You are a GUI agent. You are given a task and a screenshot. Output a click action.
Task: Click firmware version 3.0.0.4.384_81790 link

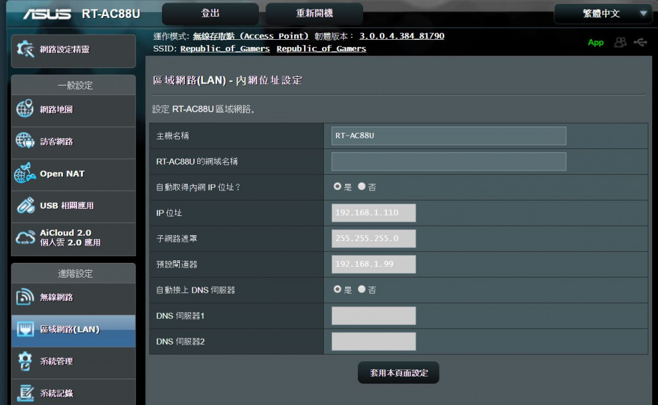point(402,36)
